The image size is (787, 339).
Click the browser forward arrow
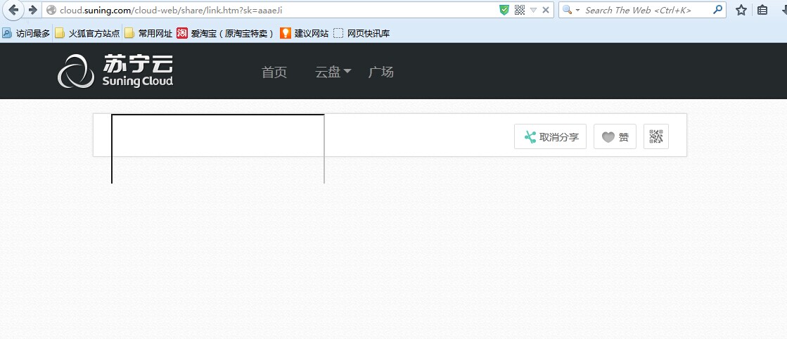32,10
